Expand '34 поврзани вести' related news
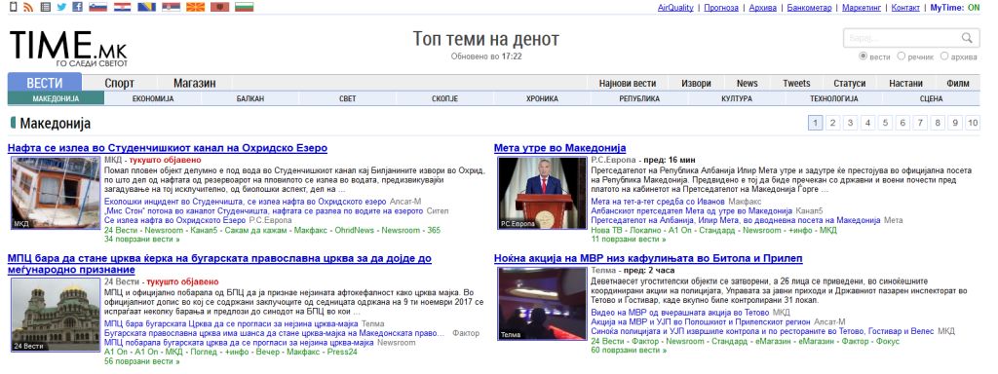 coord(142,240)
